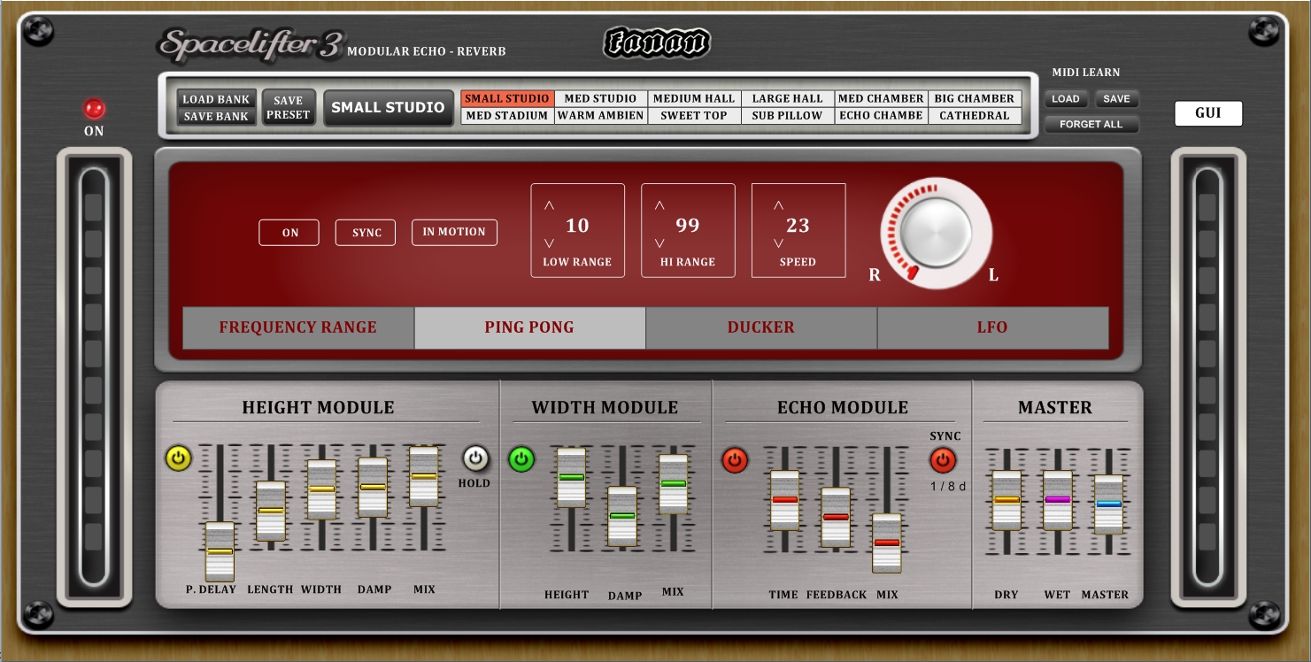Increase SPEED with the up arrow
This screenshot has height=662, width=1311.
(778, 205)
